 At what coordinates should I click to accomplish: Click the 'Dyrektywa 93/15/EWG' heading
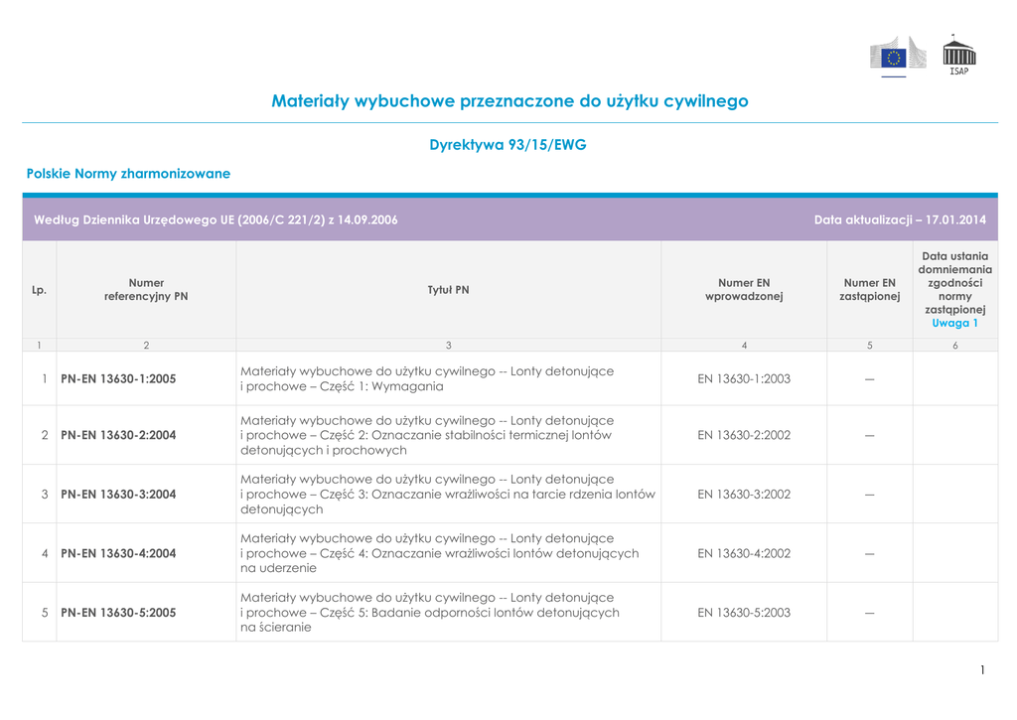point(508,145)
